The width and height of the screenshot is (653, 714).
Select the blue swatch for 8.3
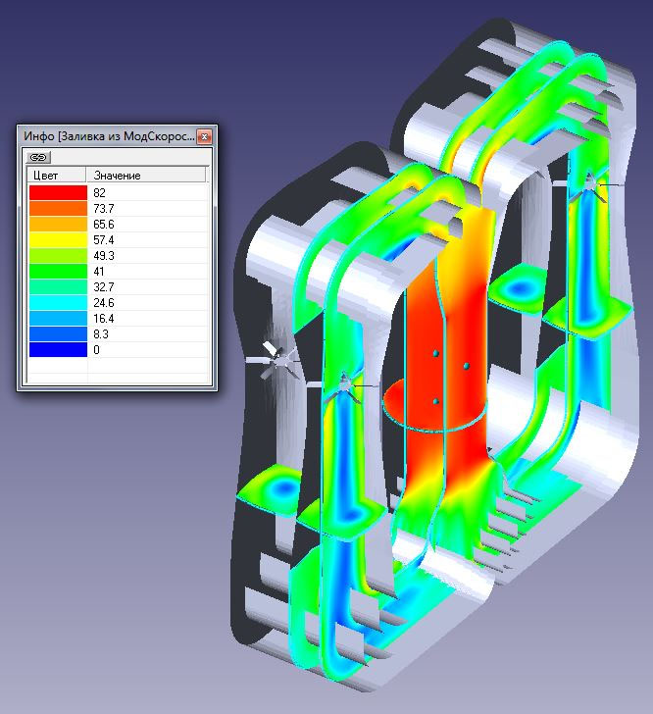pos(58,334)
